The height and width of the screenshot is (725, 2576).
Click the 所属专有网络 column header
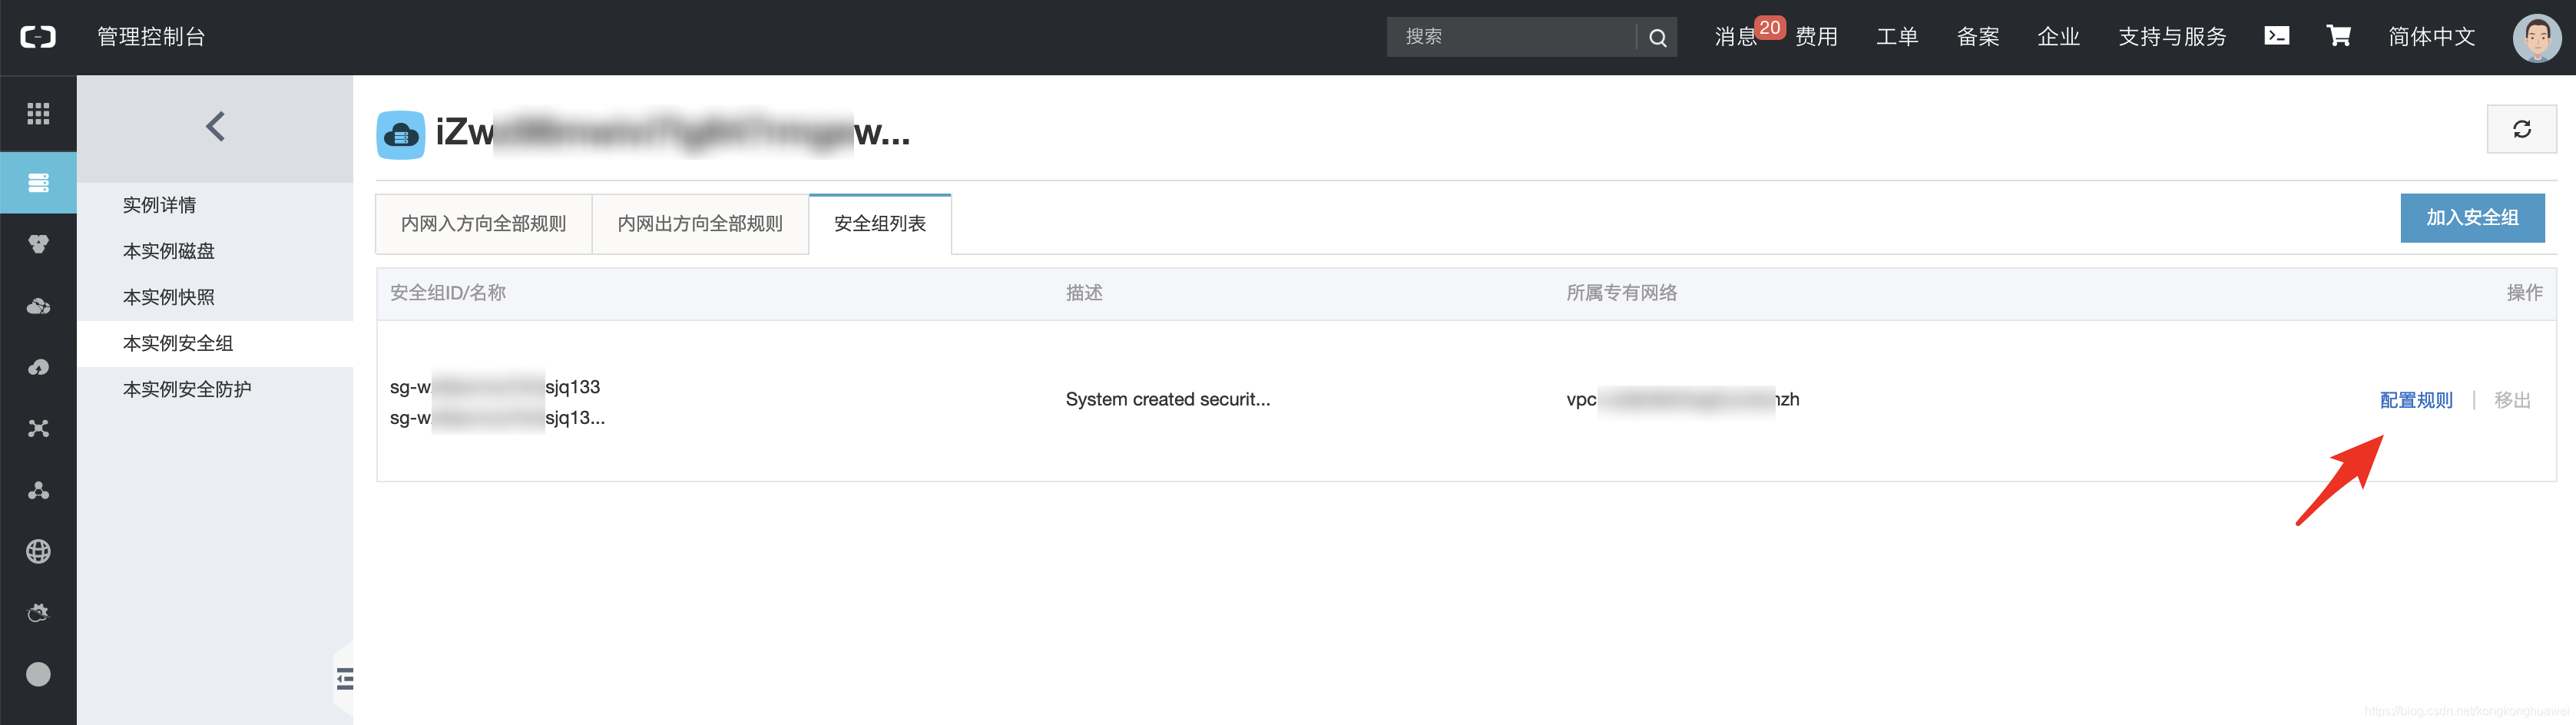pos(1621,293)
